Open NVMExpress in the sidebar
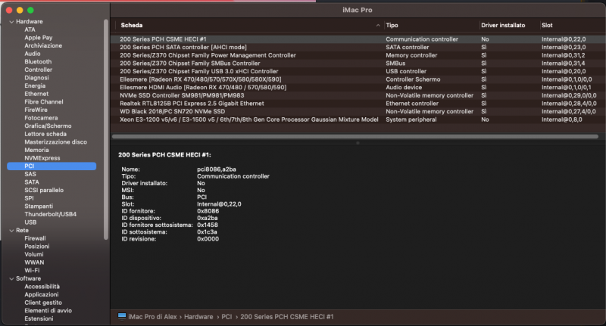The image size is (606, 326). [42, 158]
